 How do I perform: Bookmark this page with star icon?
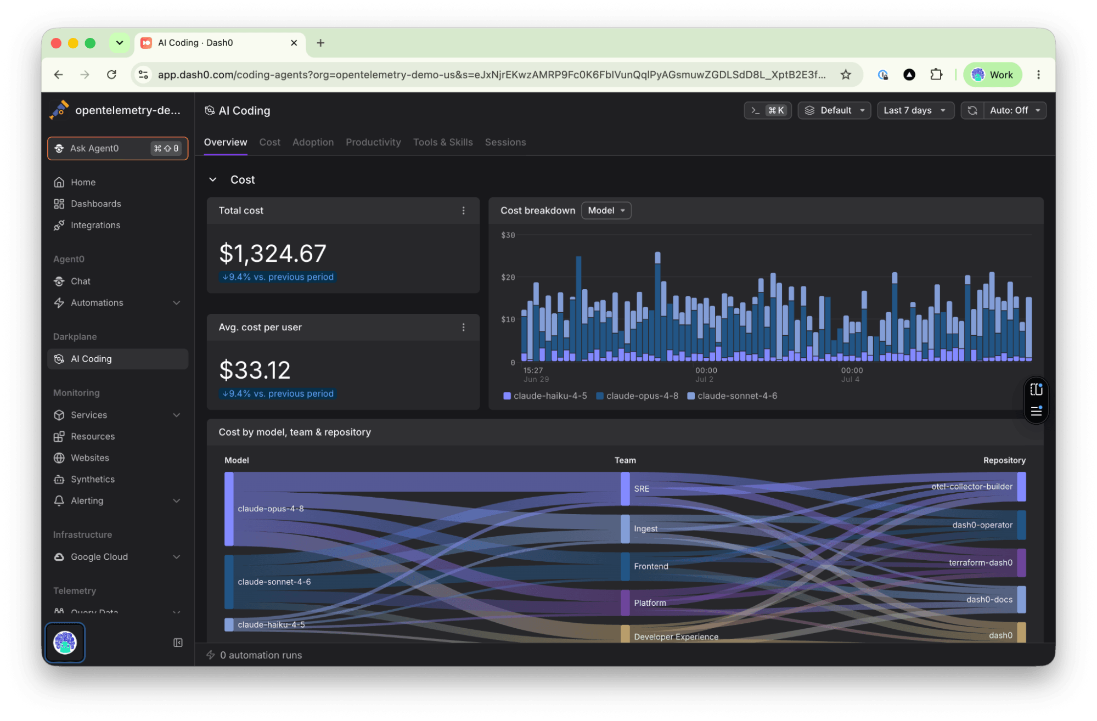point(846,75)
